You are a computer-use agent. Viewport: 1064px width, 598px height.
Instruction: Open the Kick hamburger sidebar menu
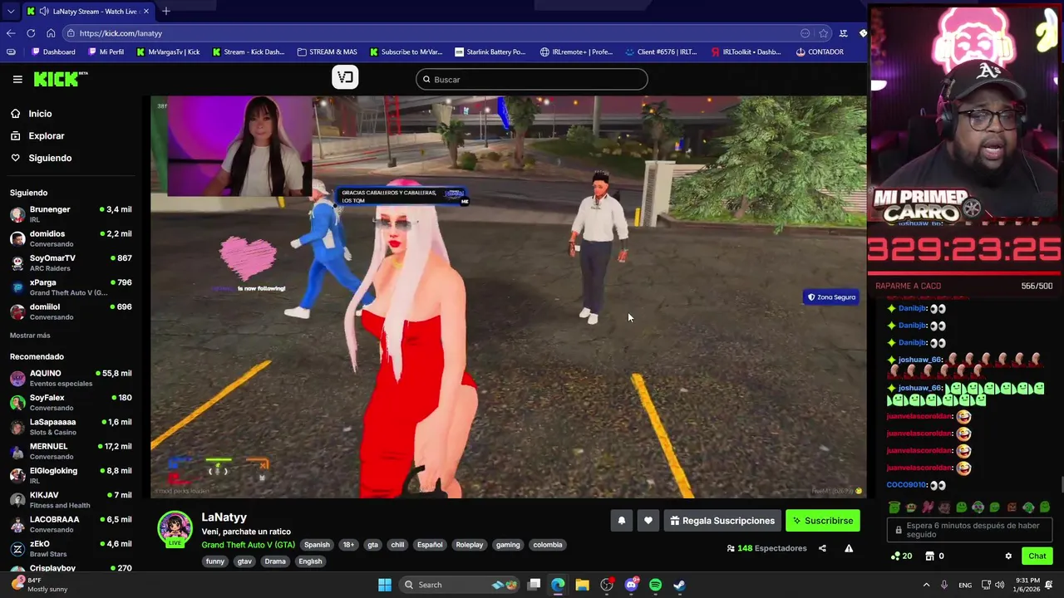tap(17, 79)
